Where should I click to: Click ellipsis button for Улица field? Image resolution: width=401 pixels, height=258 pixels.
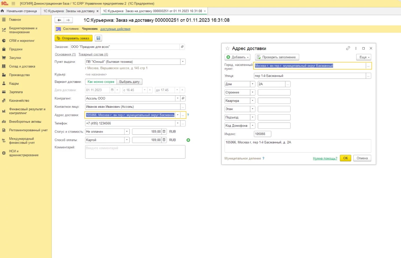(x=368, y=76)
